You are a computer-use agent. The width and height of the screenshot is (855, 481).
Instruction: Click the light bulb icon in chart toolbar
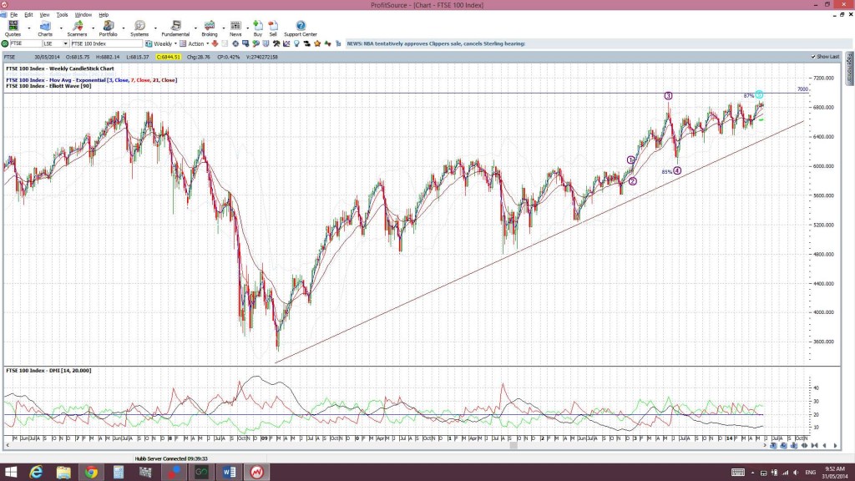[296, 43]
